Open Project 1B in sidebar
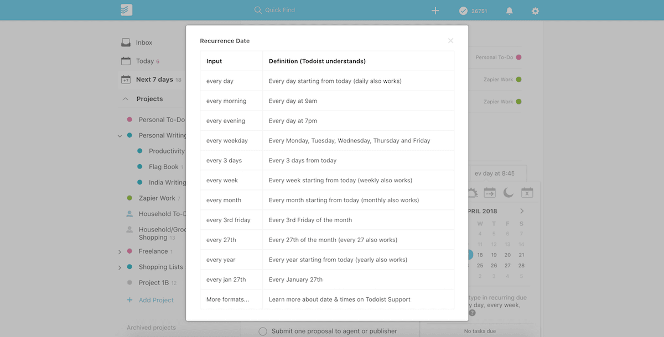664x337 pixels. coord(154,282)
